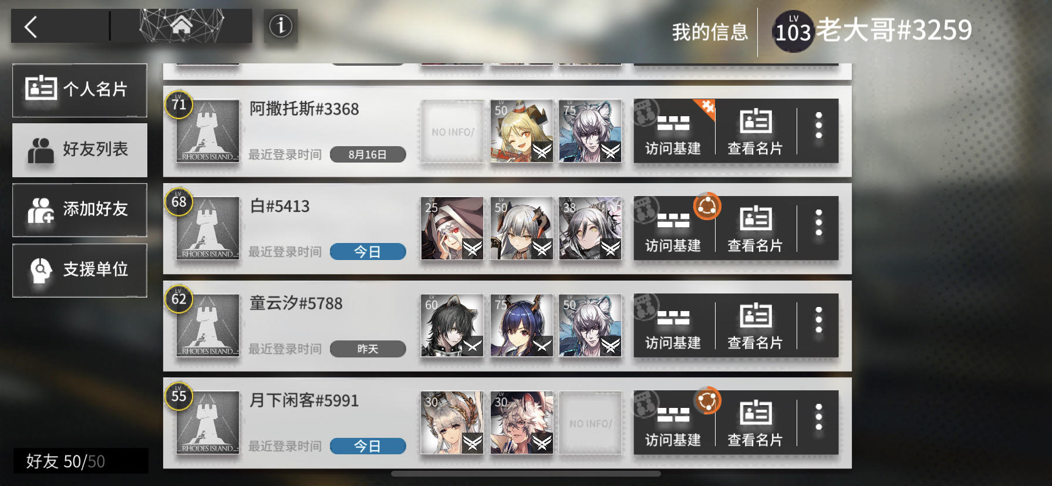Visit base of 阿撒托斯#3368
The width and height of the screenshot is (1052, 486).
click(673, 131)
